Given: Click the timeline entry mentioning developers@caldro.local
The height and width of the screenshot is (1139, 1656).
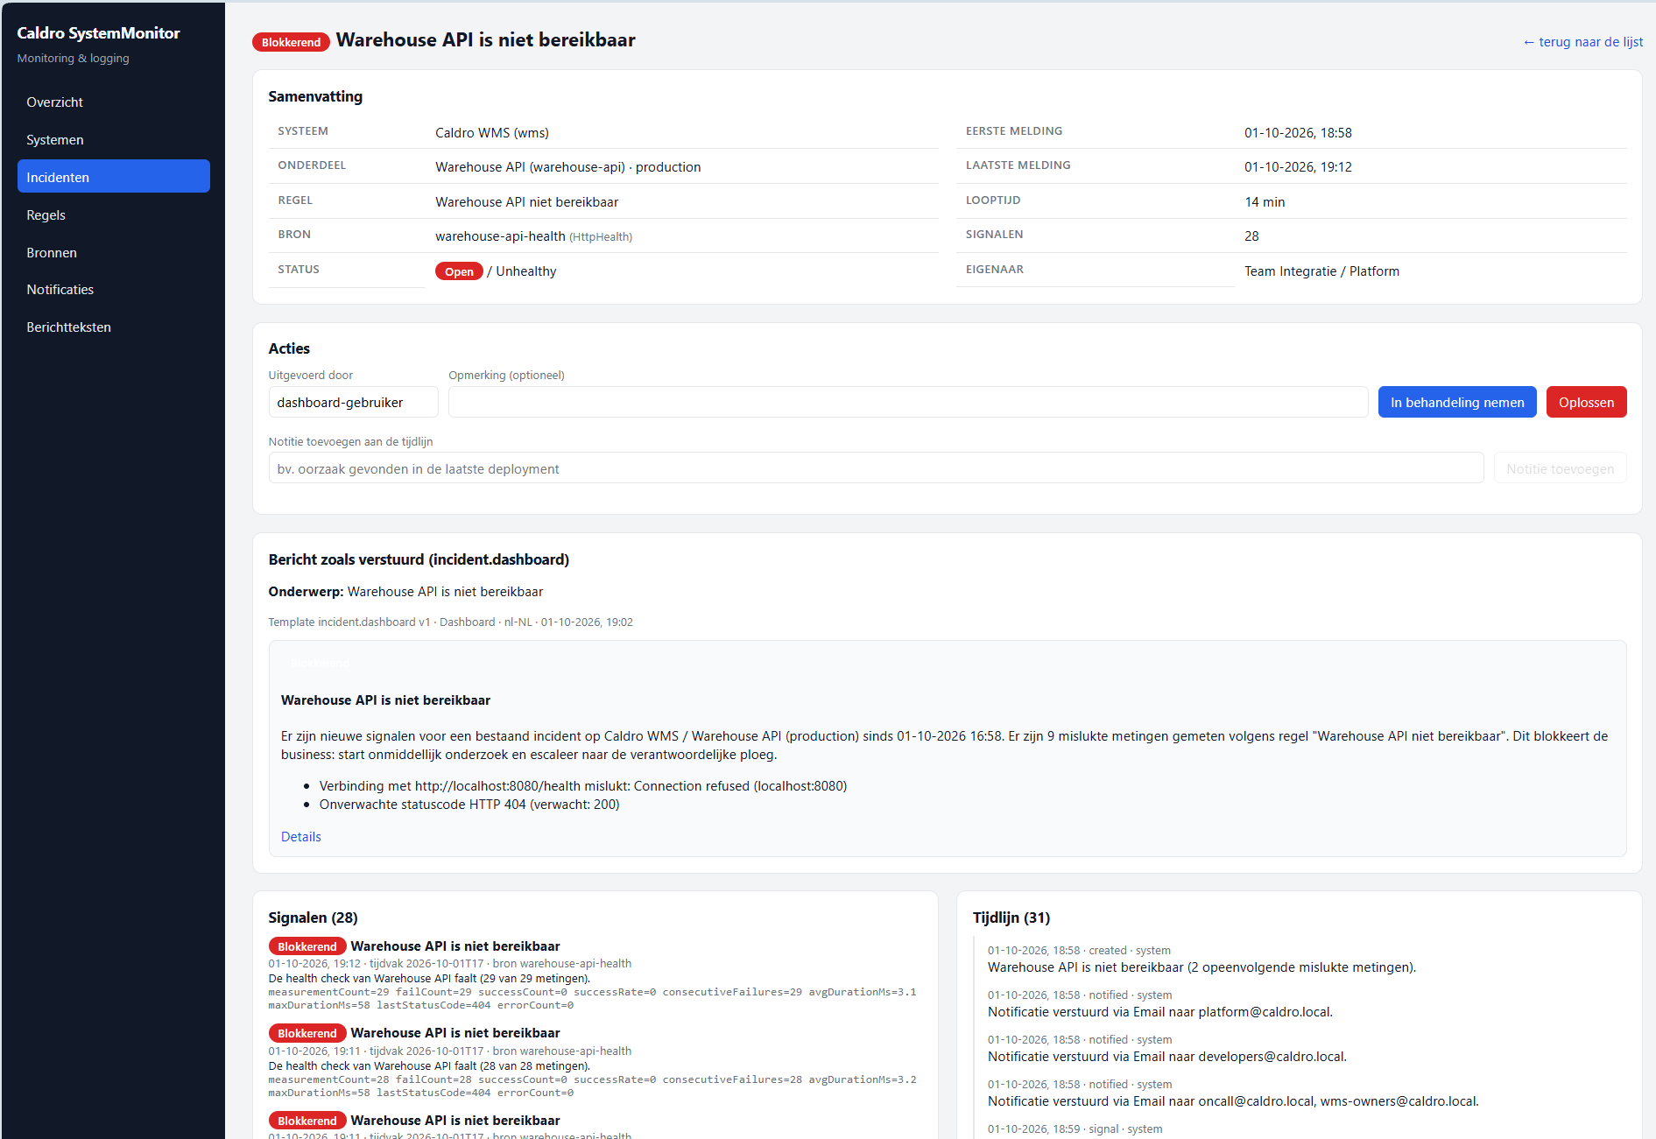Looking at the screenshot, I should pos(1167,1057).
